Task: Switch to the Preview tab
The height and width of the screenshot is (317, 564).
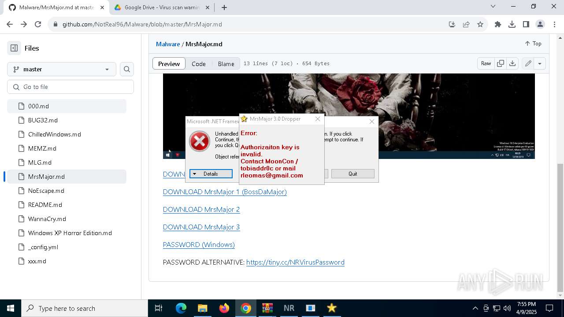Action: point(169,63)
